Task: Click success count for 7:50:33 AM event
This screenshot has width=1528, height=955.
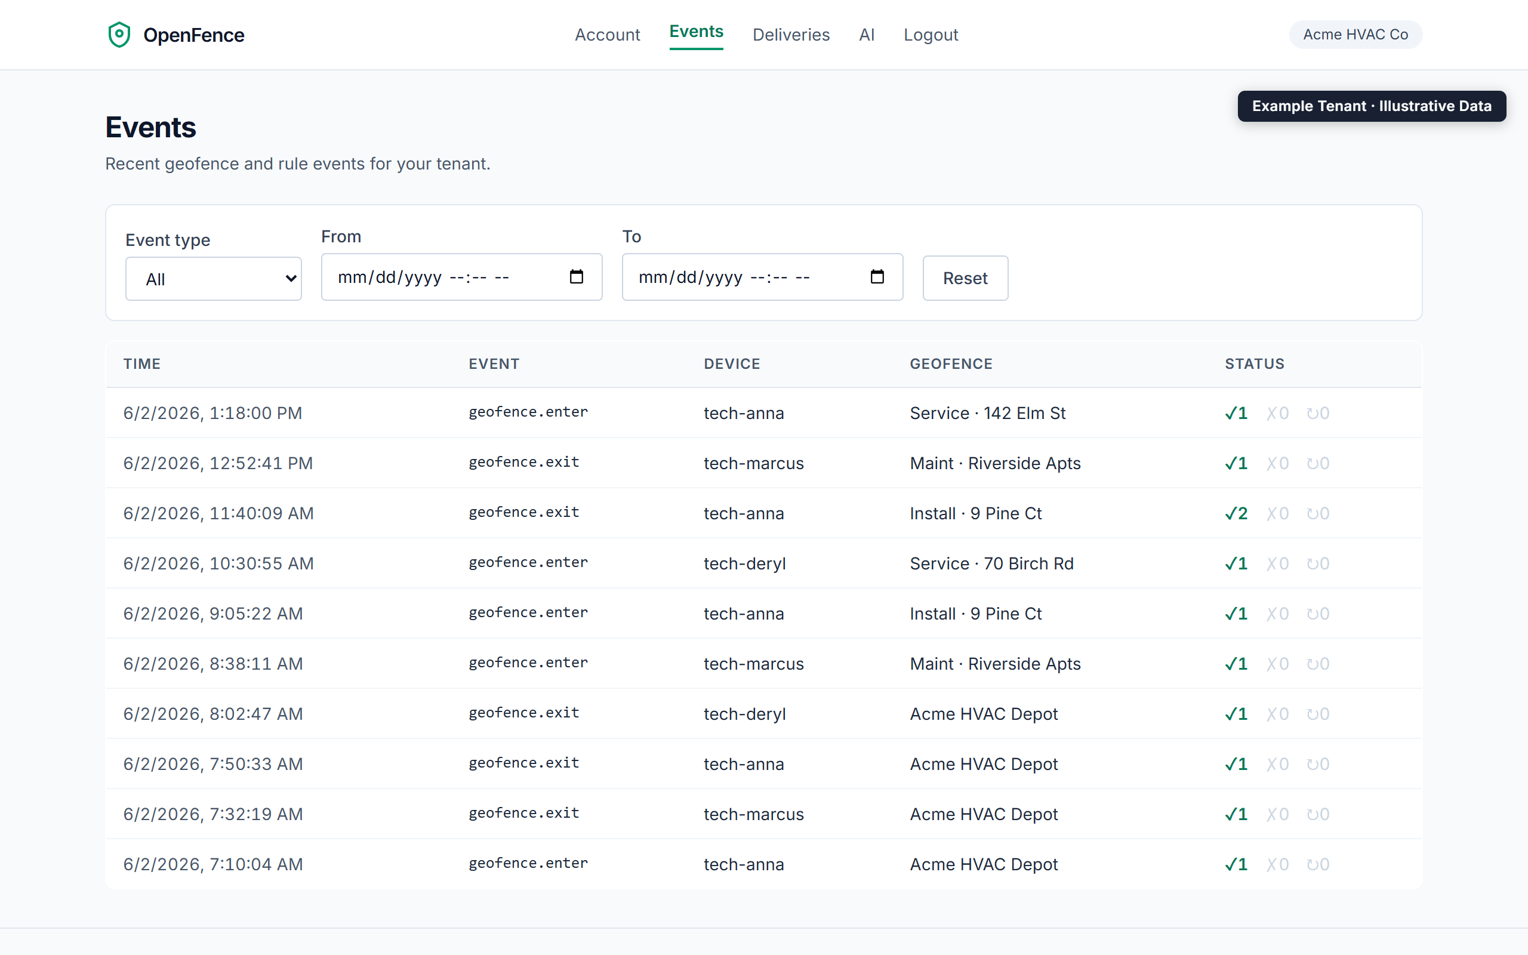Action: (x=1236, y=764)
